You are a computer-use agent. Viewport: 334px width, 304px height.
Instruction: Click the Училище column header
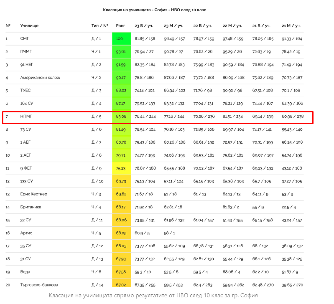point(29,26)
